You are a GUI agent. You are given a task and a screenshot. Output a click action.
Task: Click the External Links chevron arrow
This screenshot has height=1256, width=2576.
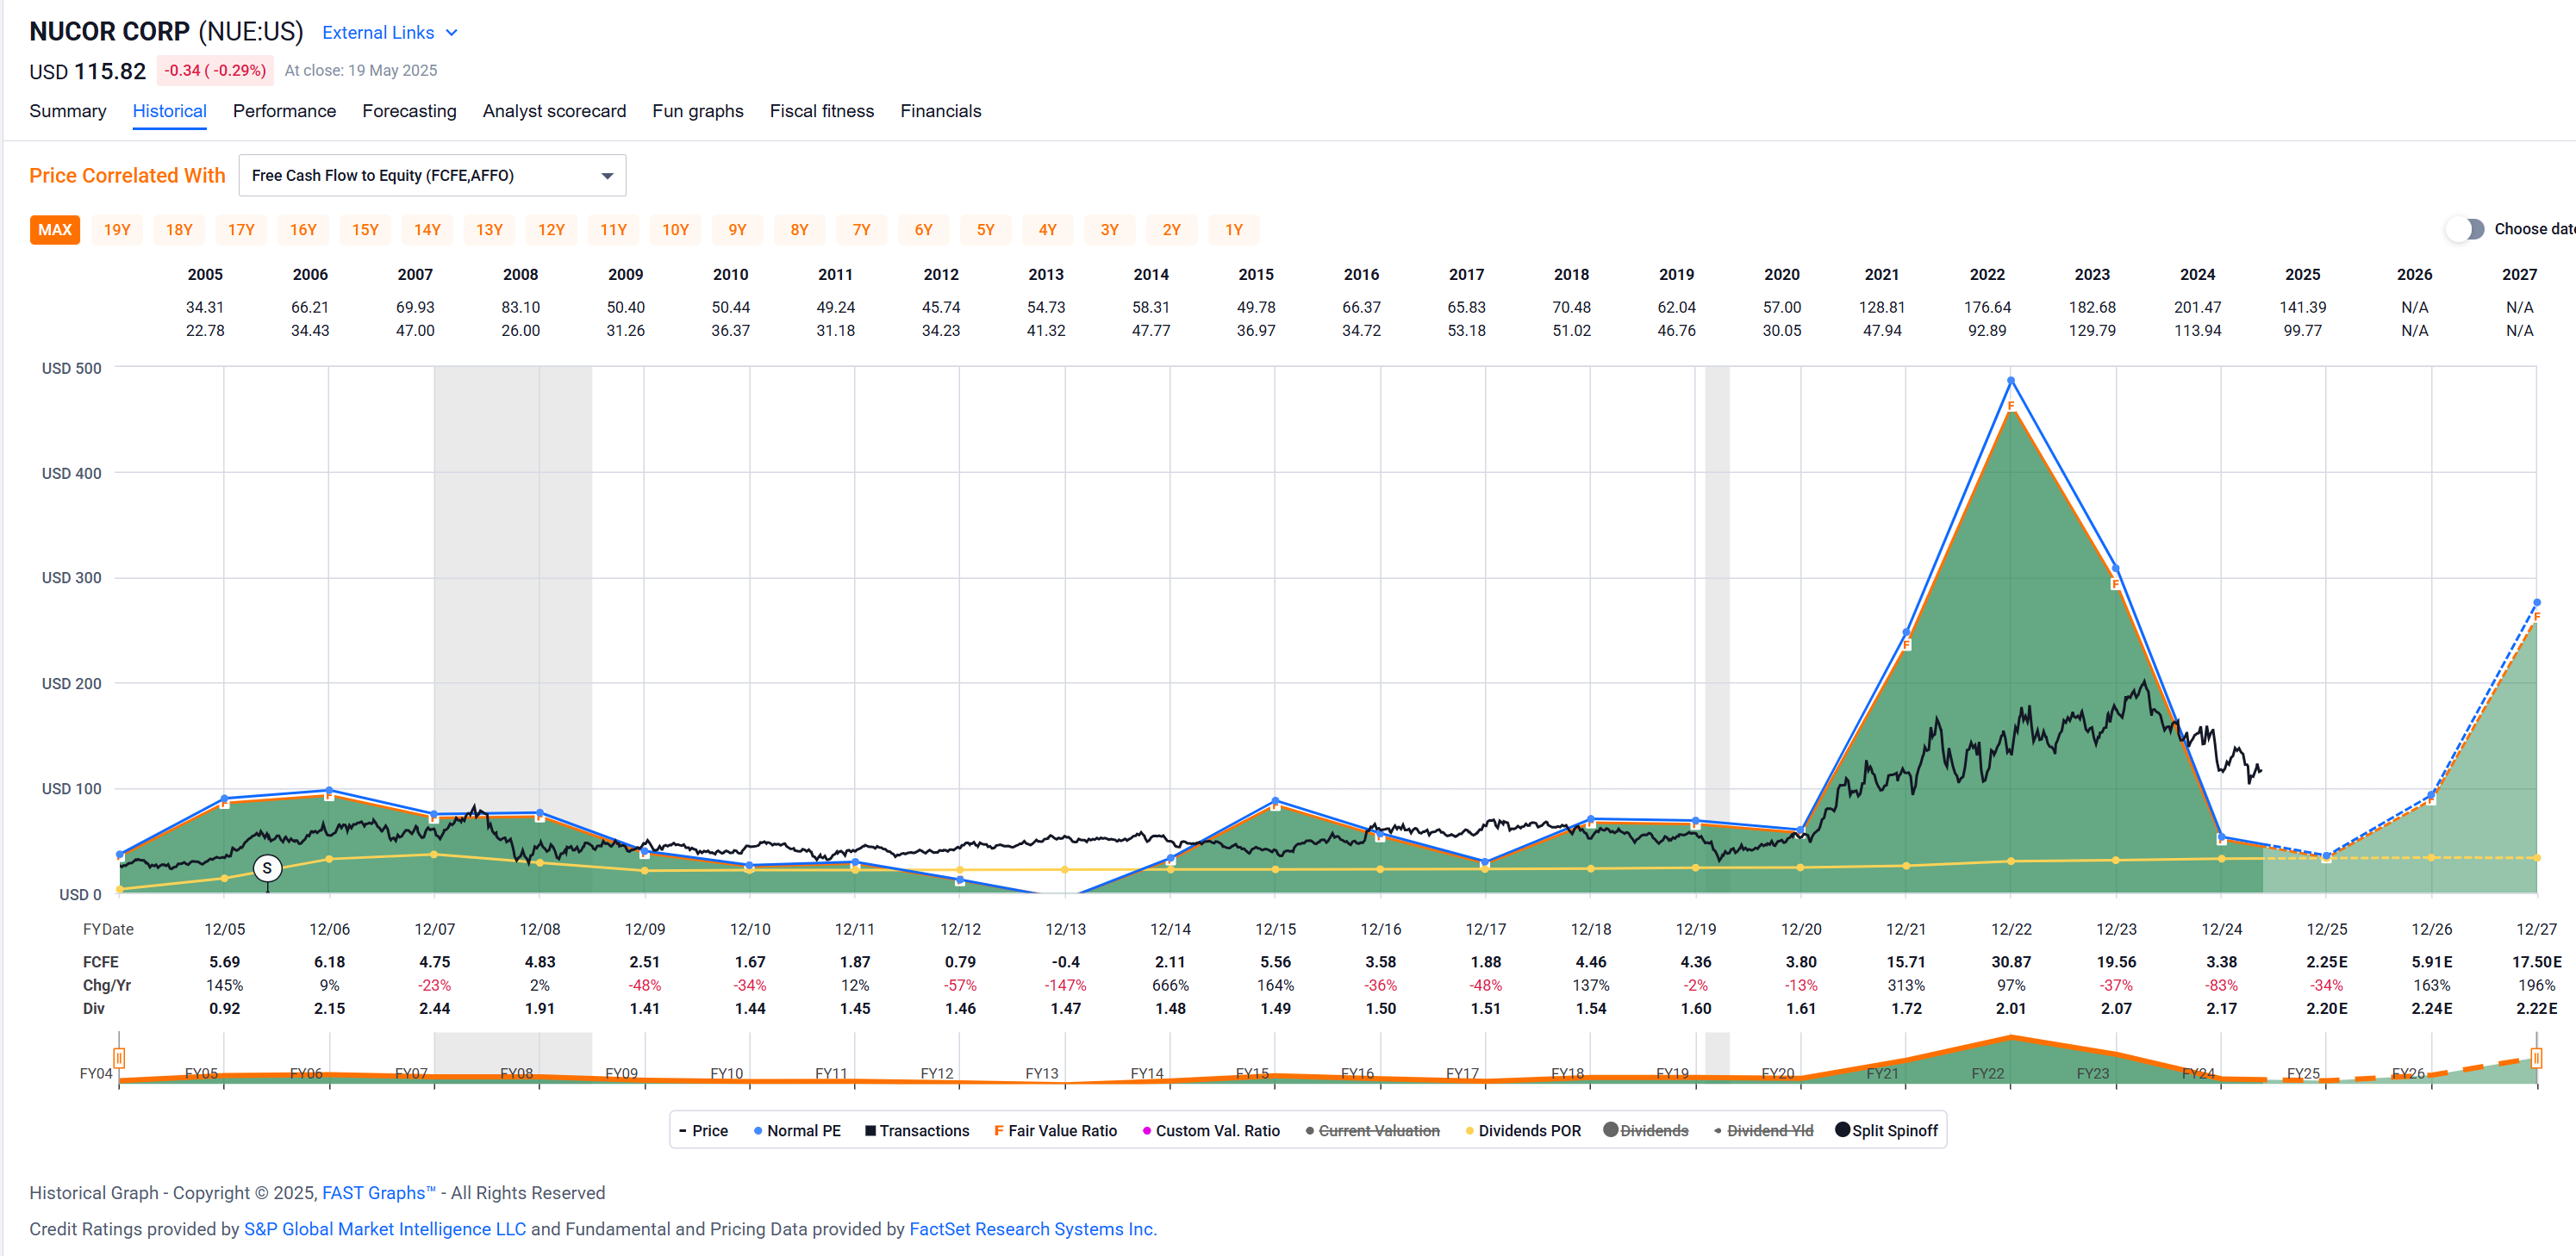tap(452, 33)
